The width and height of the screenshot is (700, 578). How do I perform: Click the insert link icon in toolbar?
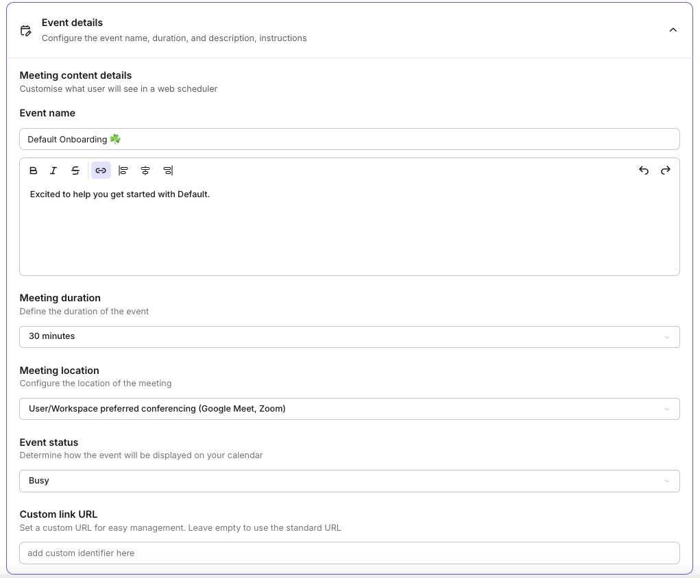coord(101,171)
